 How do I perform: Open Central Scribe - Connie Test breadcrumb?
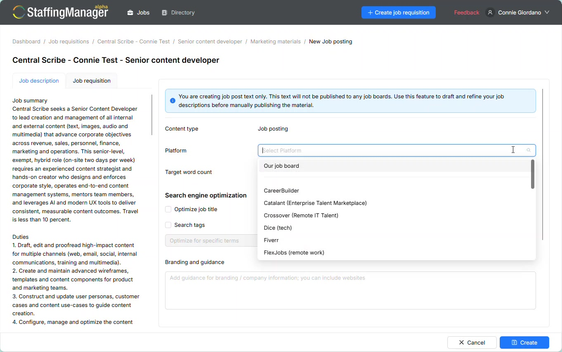(134, 42)
